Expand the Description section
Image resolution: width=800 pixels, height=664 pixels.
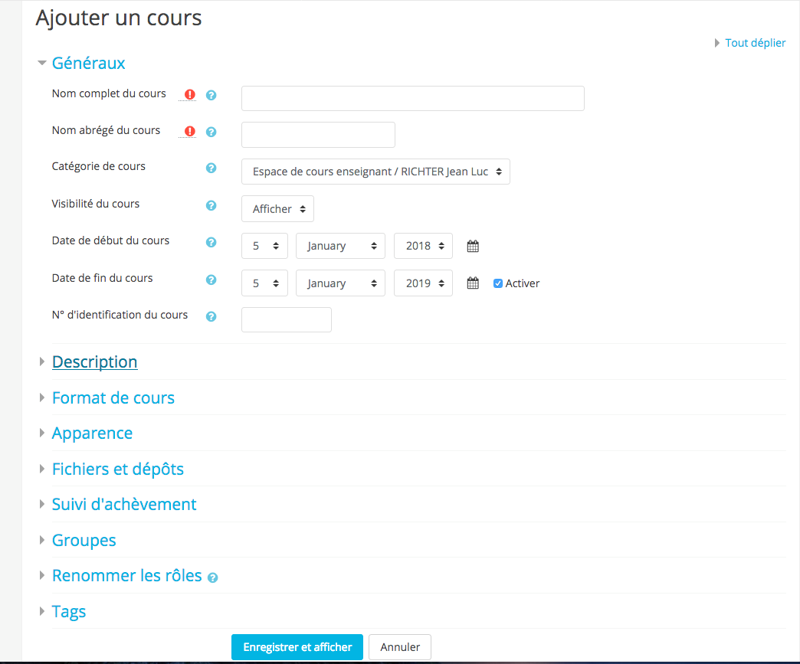pos(94,362)
